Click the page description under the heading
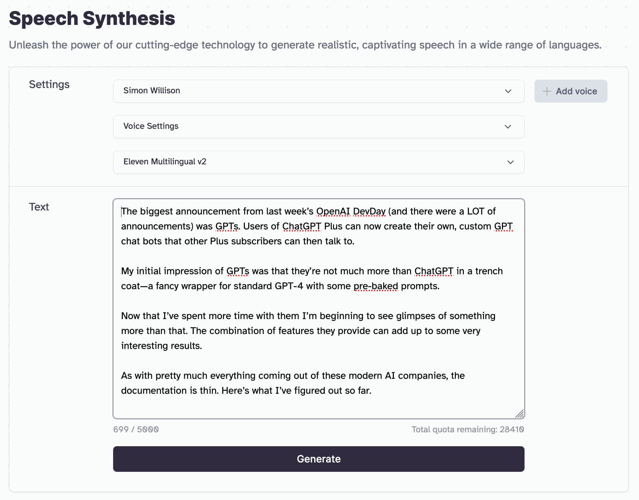 tap(305, 45)
